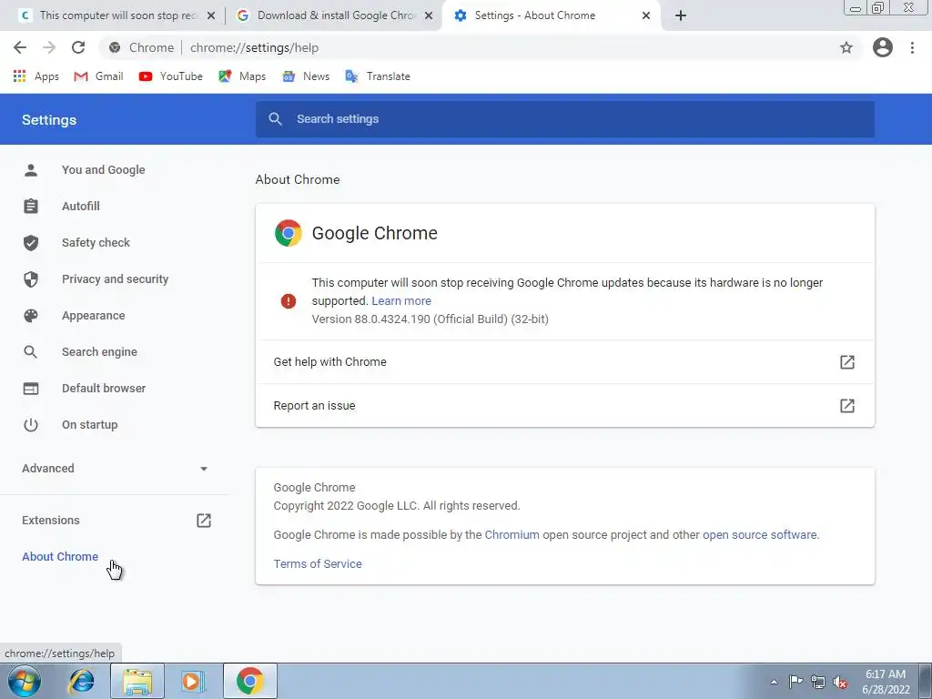Open File Explorer from the taskbar
The width and height of the screenshot is (932, 699).
[x=137, y=681]
